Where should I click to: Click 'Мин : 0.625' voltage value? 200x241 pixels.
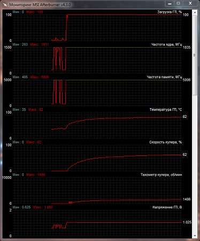click(x=21, y=207)
